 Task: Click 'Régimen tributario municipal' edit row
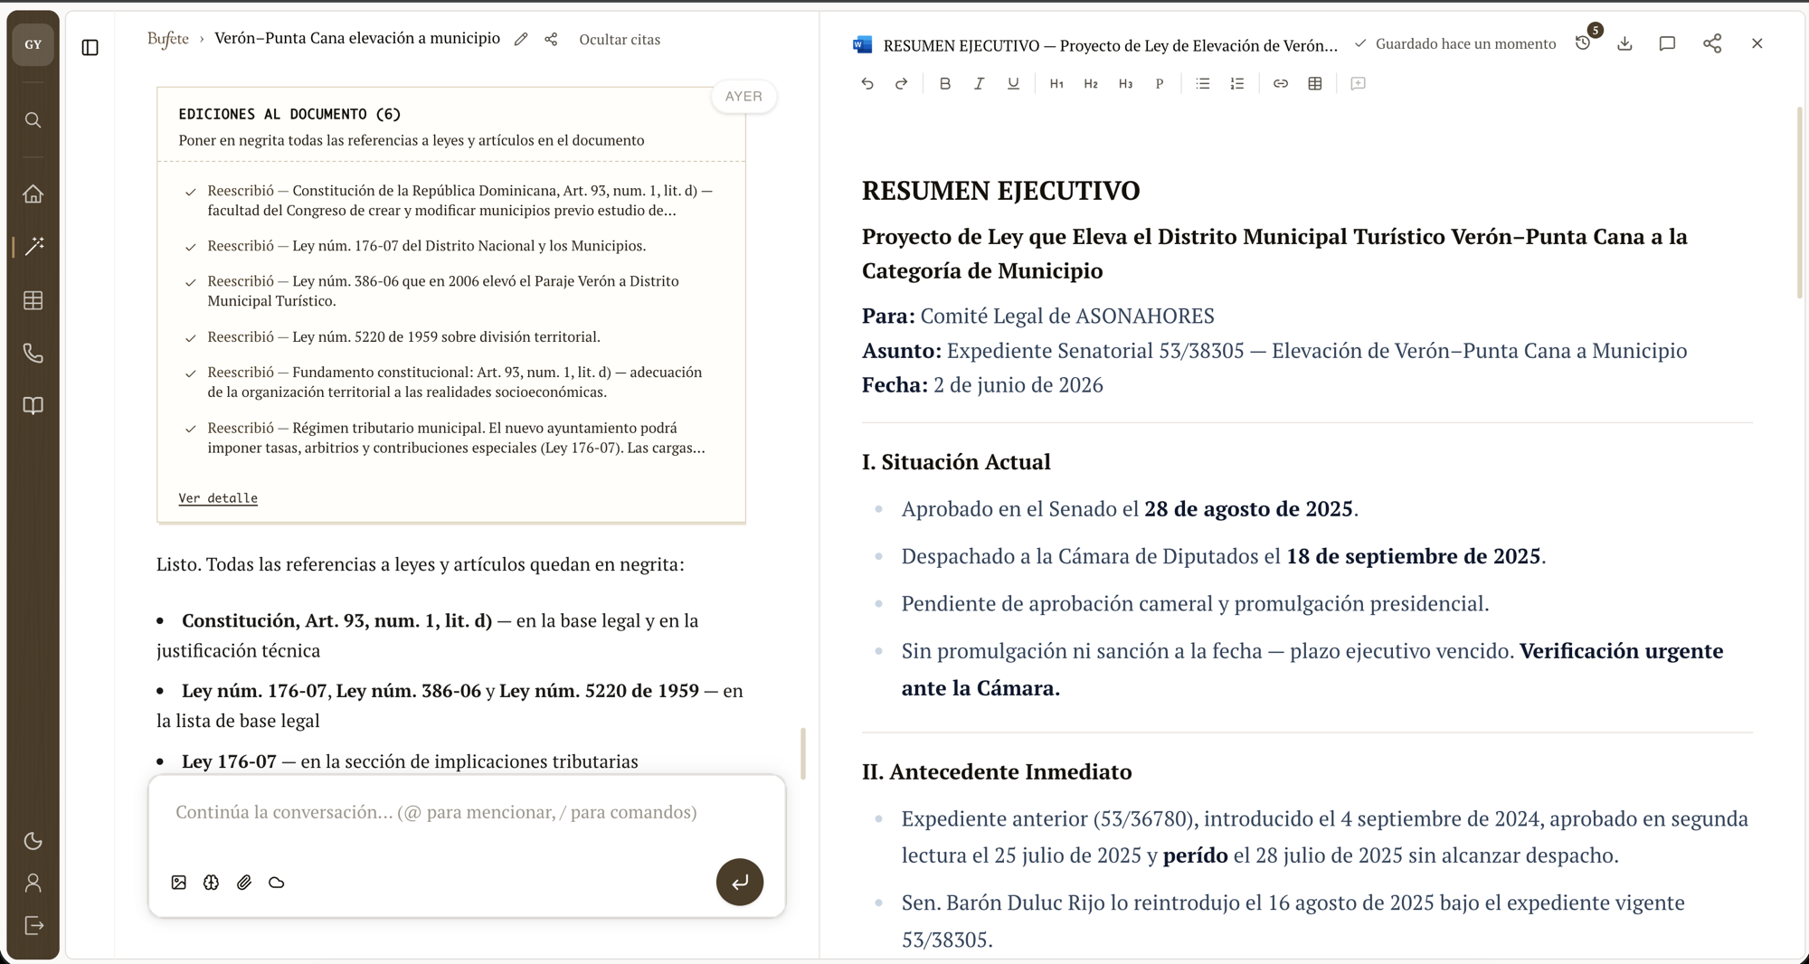point(452,438)
